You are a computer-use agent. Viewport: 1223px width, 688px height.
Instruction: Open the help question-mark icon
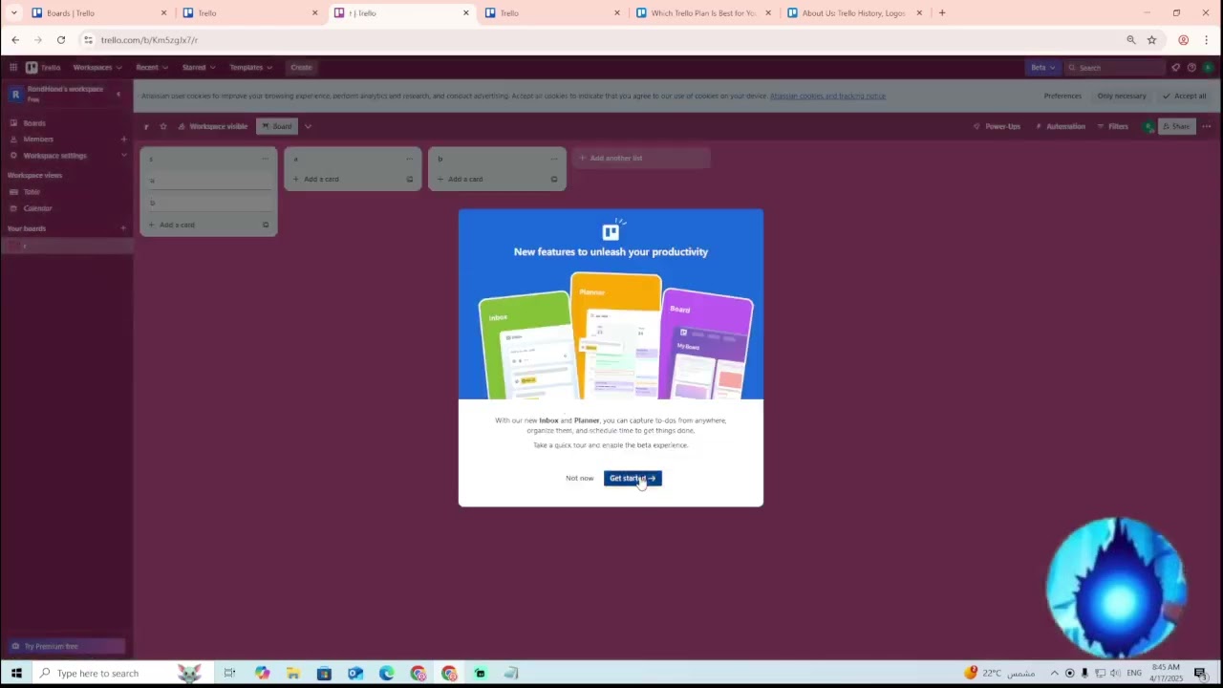(1191, 68)
